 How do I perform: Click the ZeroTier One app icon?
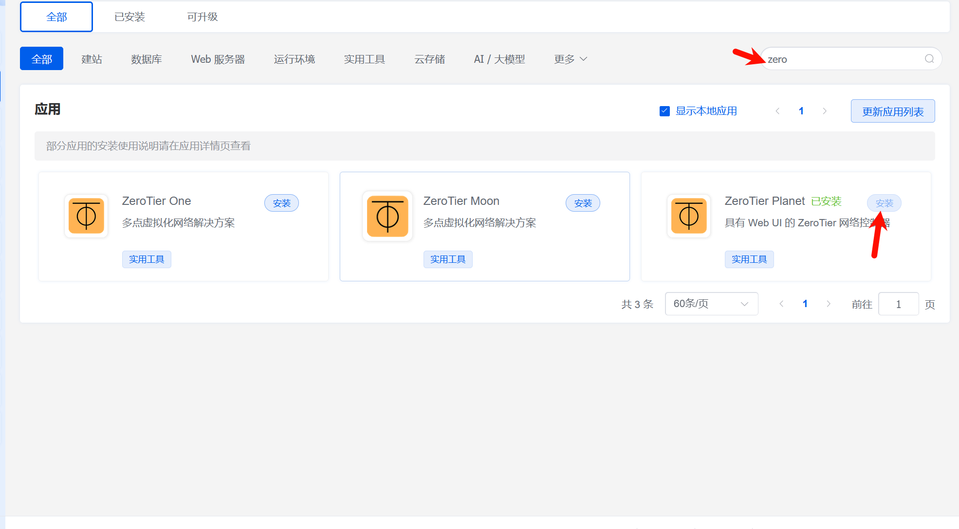[x=86, y=216]
